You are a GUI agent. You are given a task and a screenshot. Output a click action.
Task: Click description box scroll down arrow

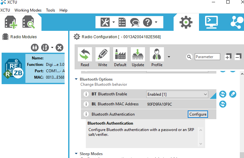(x=201, y=144)
